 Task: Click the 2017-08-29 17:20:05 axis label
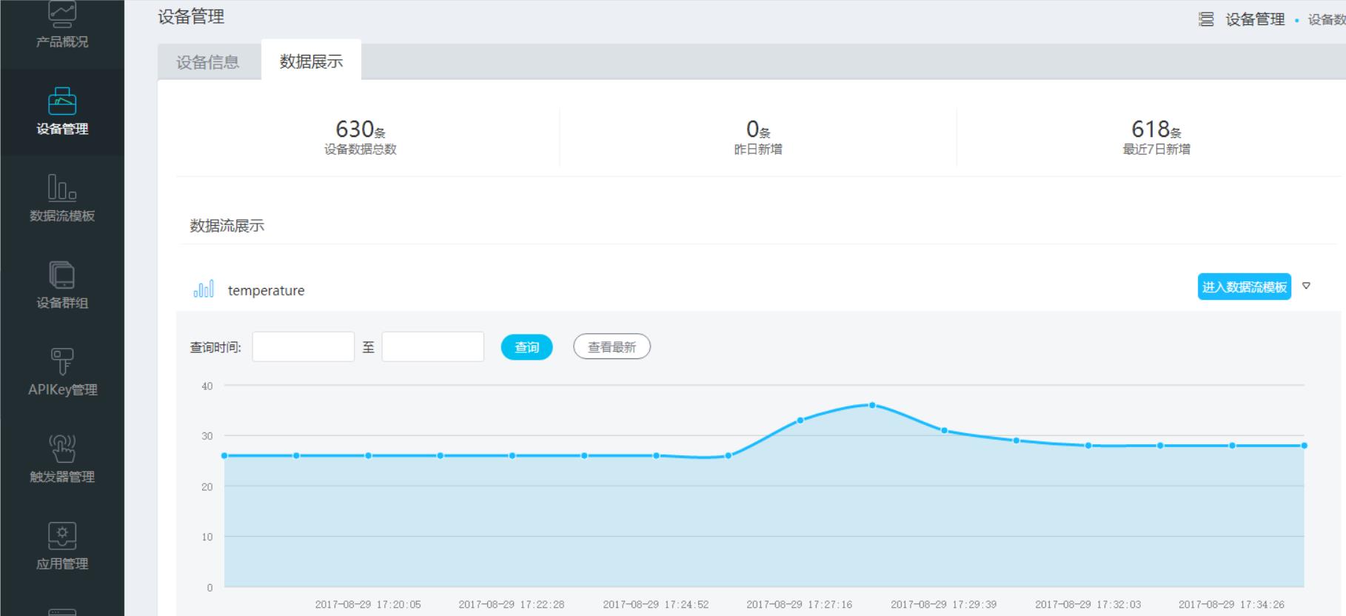[368, 604]
